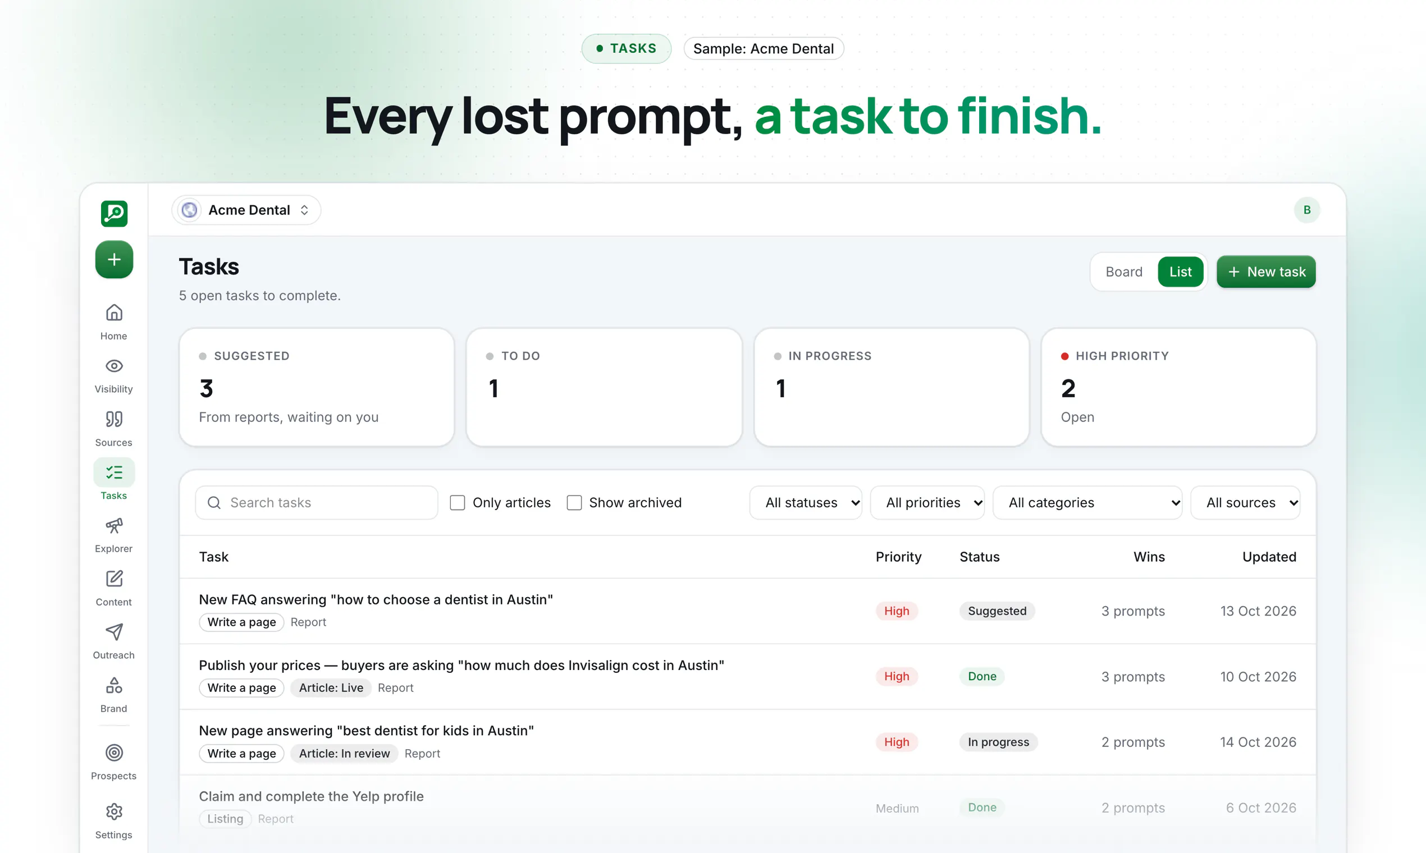This screenshot has width=1426, height=853.
Task: Tick the Show archived checkbox
Action: pos(574,503)
